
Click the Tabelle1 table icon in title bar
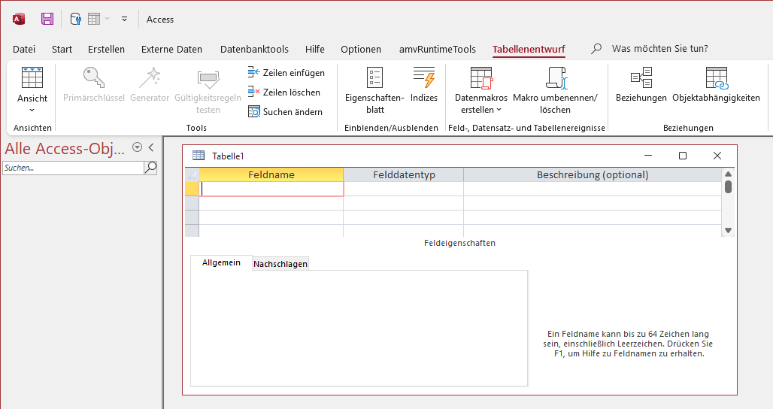tap(199, 156)
